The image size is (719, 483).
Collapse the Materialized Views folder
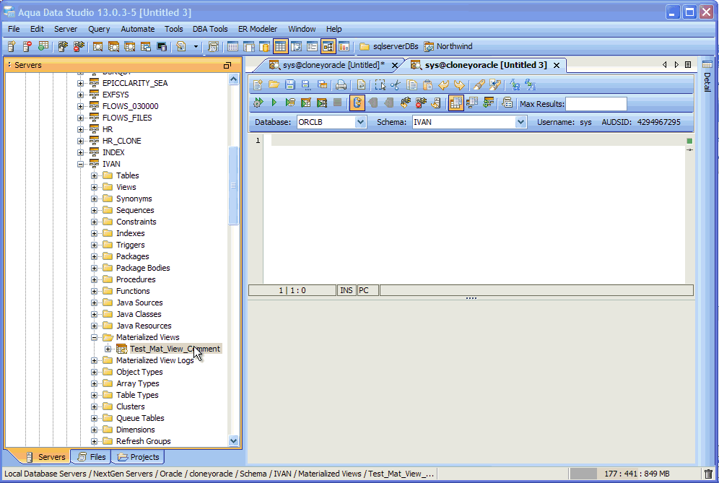[x=94, y=338]
